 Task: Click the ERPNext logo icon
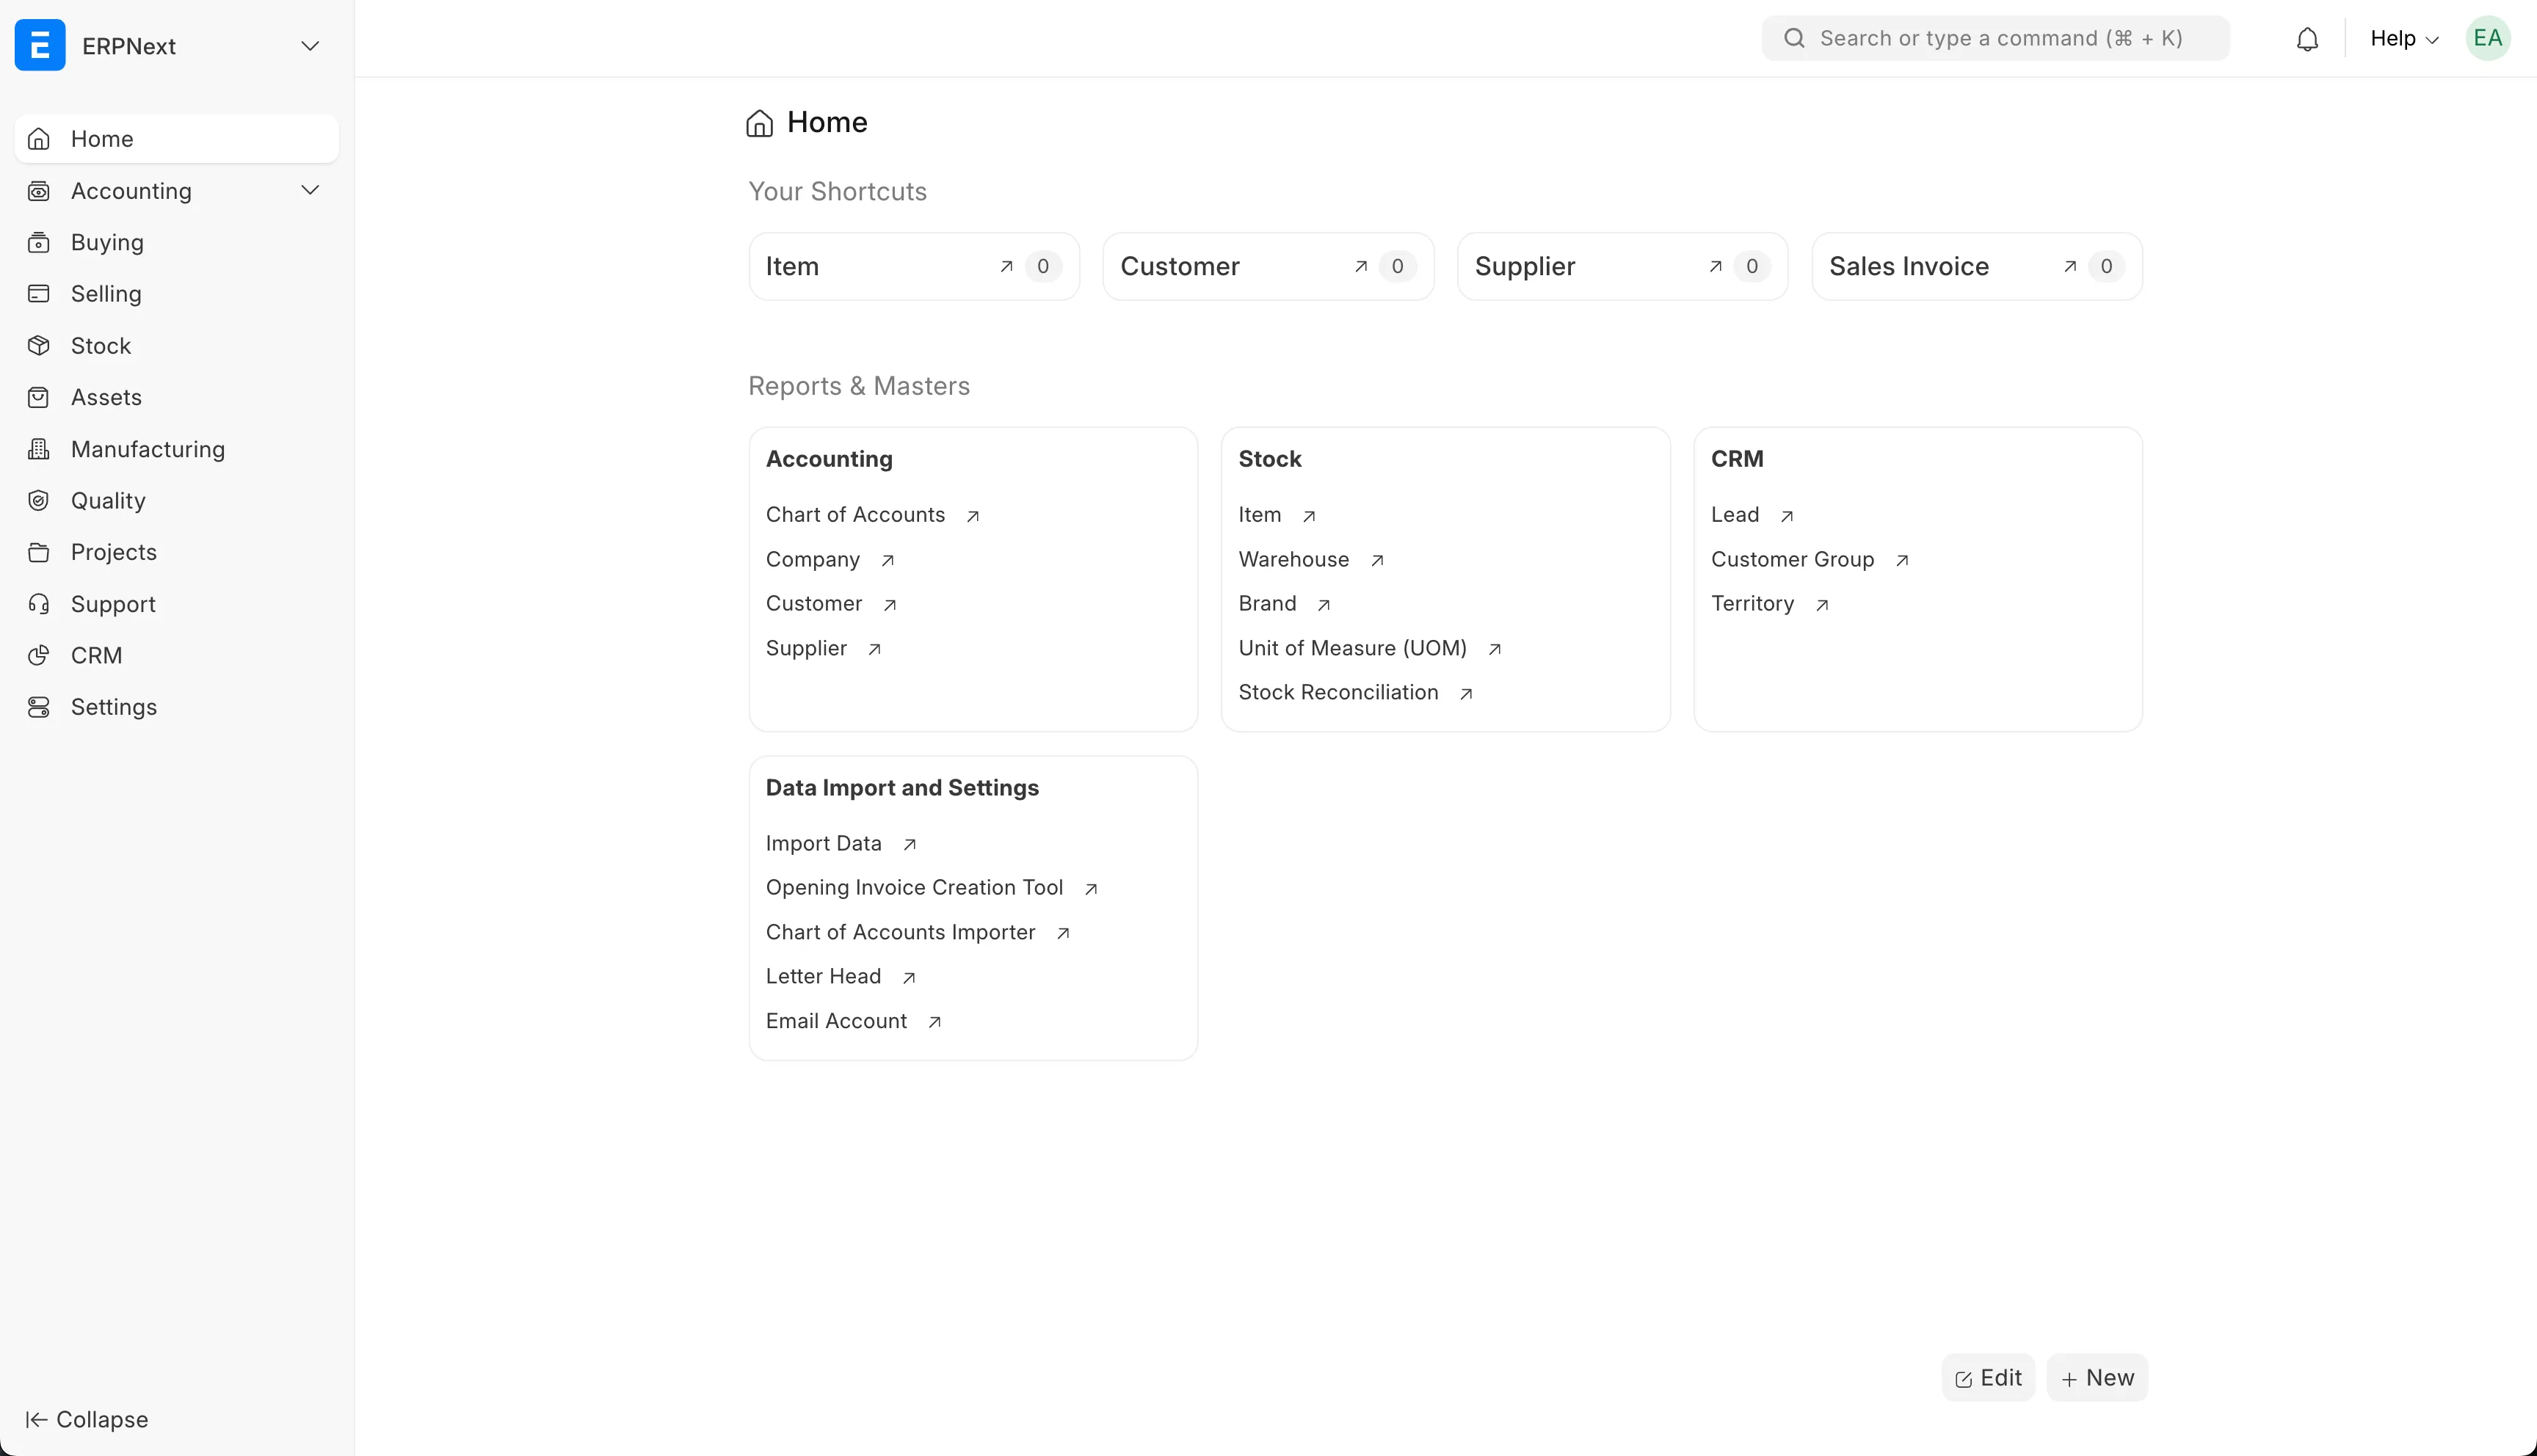click(40, 45)
